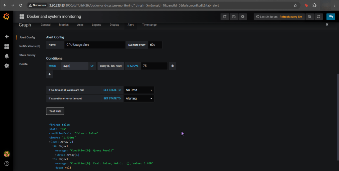Viewport: 339px width, 171px height.
Task: Open the No Data state dropdown
Action: point(139,90)
